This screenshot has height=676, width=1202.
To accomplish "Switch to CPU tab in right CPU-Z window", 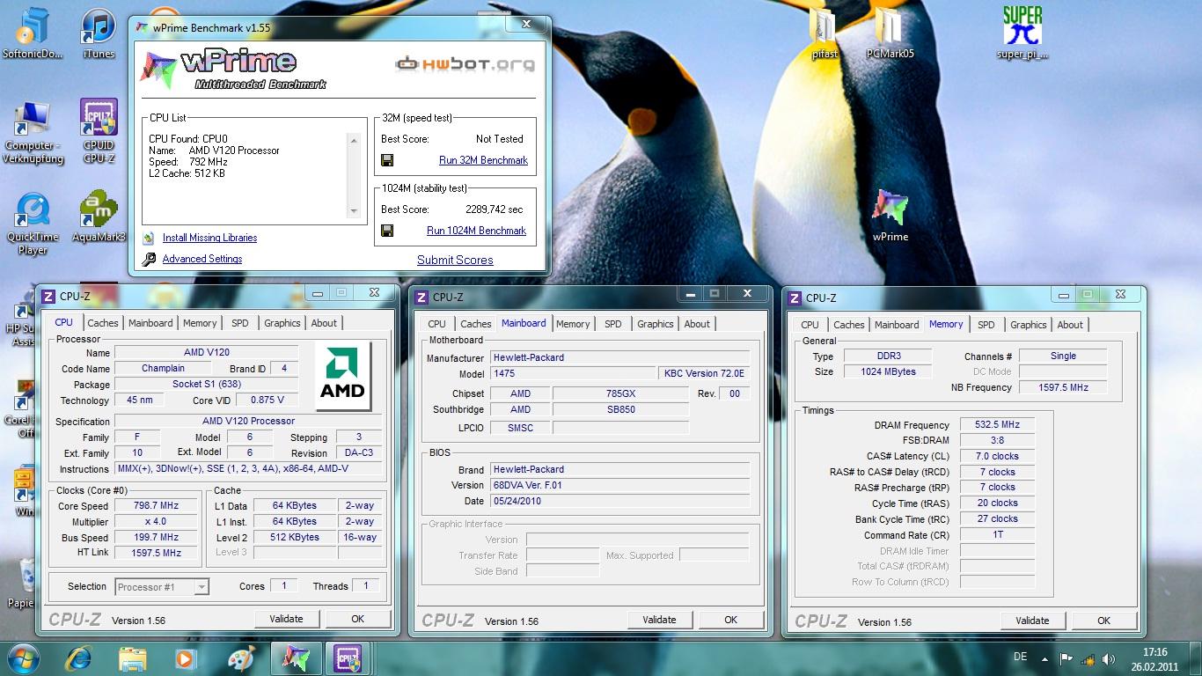I will (810, 325).
